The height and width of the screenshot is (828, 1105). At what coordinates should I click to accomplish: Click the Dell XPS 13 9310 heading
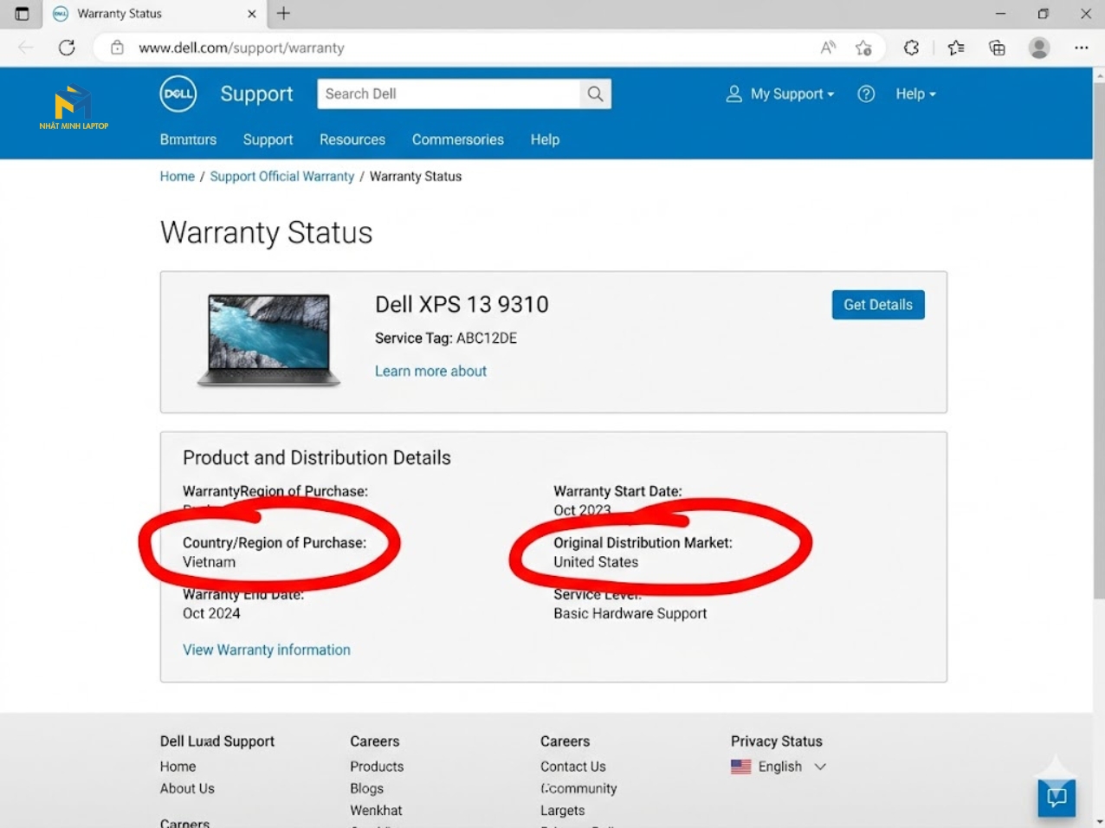(462, 304)
